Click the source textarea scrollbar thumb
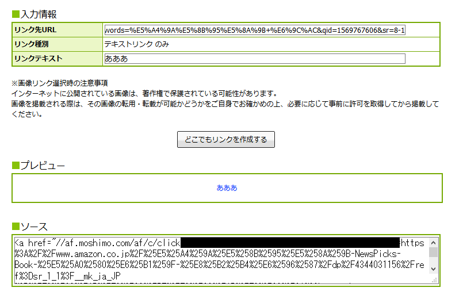Image resolution: width=463 pixels, height=295 pixels. (x=434, y=252)
